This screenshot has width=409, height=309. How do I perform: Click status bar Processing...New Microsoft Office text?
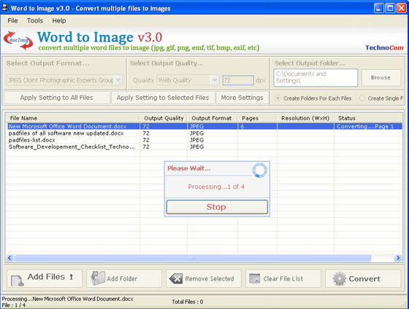[67, 299]
